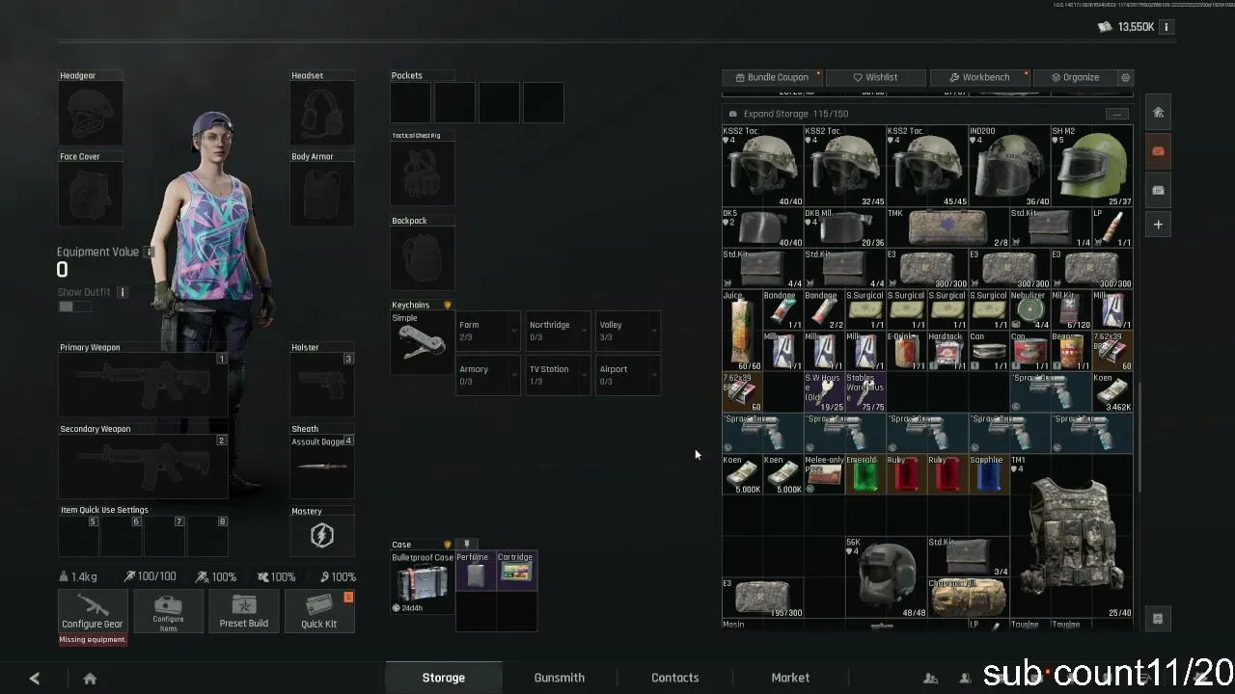1235x694 pixels.
Task: Click the Secondary Weapon slot
Action: (143, 467)
